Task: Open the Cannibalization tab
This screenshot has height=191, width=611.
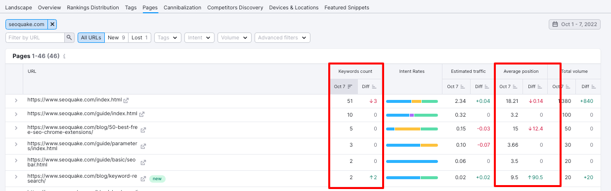Action: coord(182,7)
